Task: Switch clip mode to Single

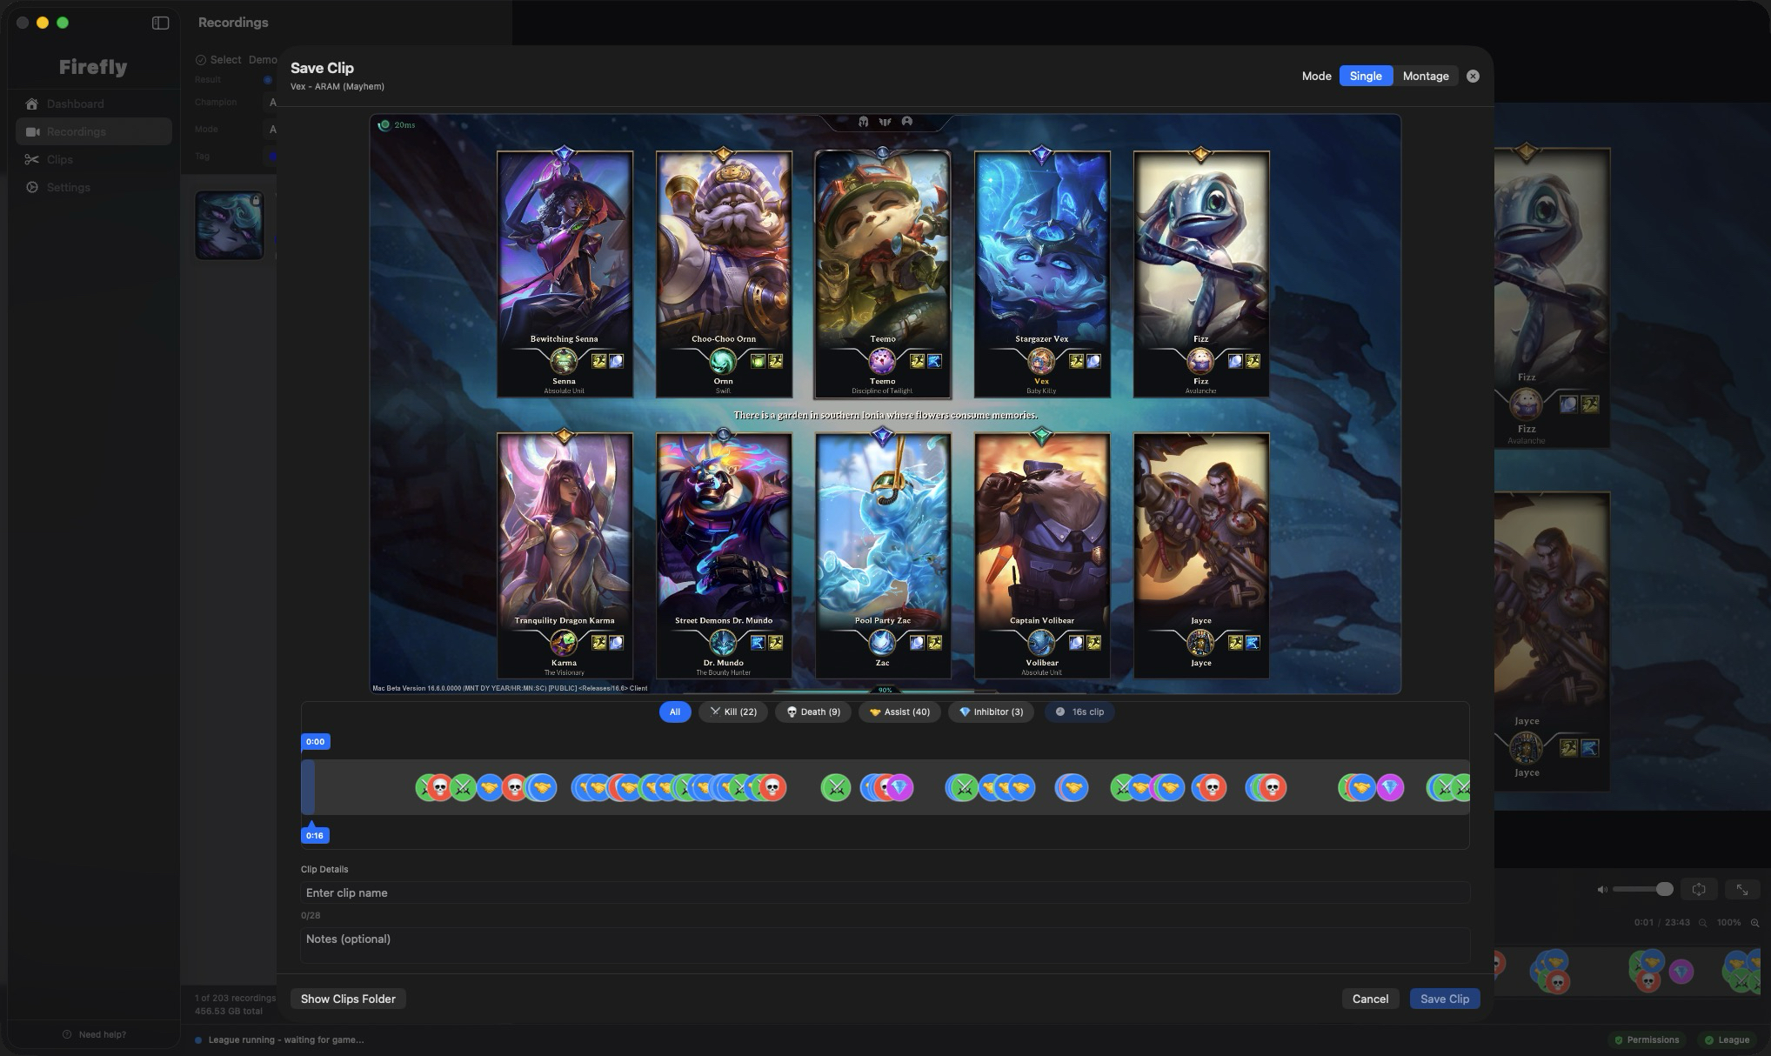Action: pos(1366,76)
